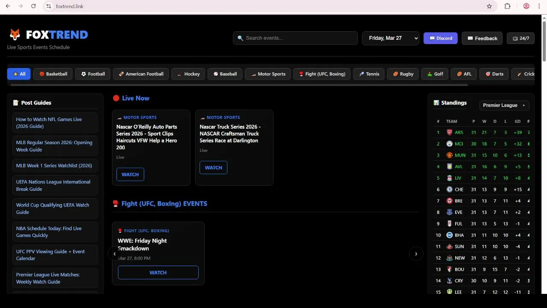Click the horizontal category tabs scrollbar

[x=239, y=85]
